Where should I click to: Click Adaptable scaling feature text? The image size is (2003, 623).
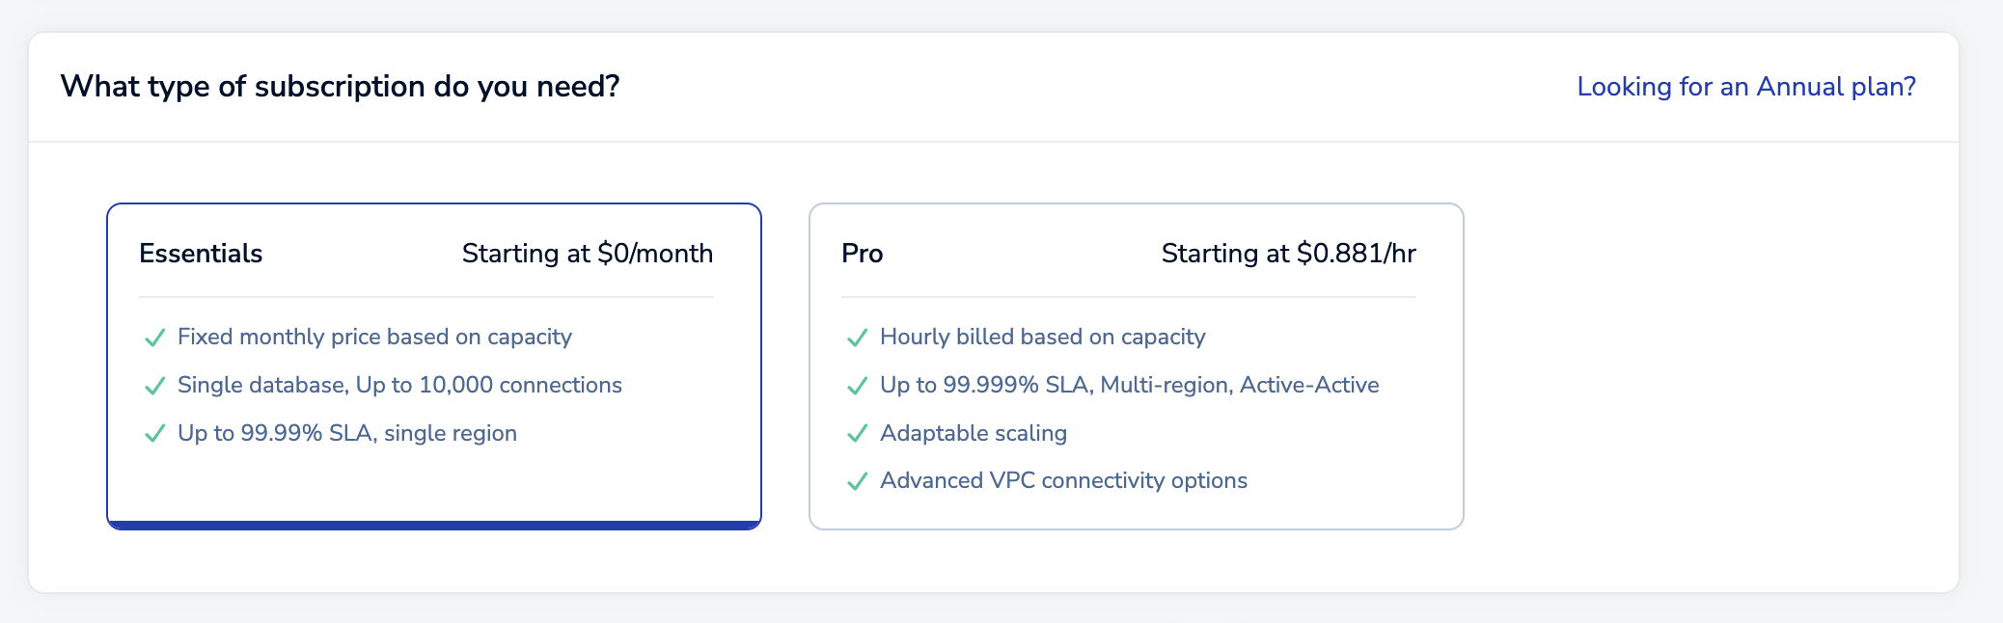(x=974, y=433)
